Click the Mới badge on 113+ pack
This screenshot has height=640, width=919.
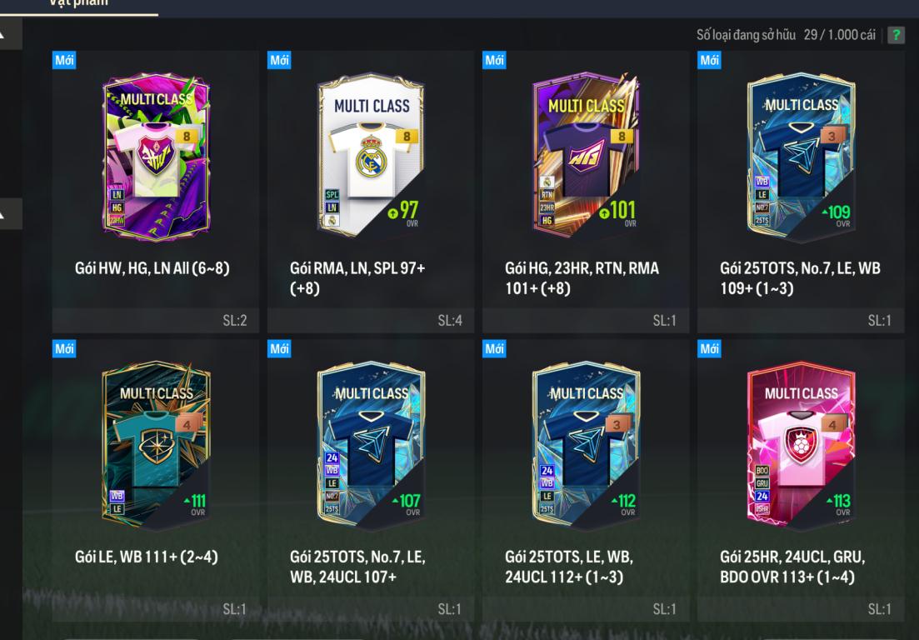[709, 348]
